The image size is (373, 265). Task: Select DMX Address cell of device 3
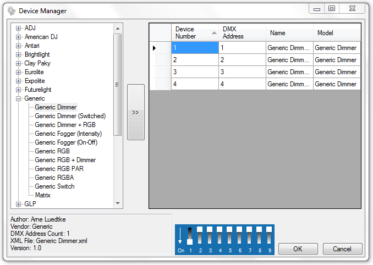point(242,72)
